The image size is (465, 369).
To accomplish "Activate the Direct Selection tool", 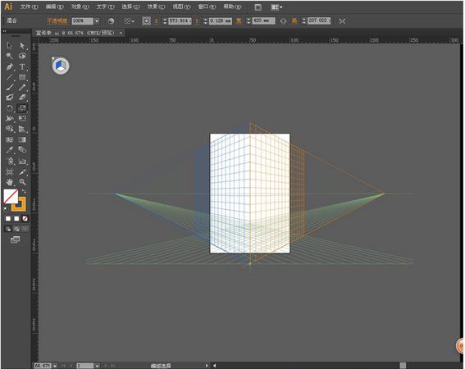I will pos(22,45).
